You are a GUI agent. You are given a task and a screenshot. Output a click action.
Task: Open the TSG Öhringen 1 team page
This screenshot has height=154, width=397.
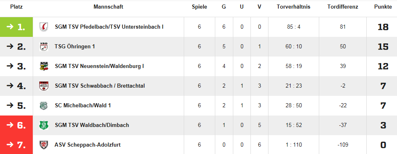click(x=74, y=47)
